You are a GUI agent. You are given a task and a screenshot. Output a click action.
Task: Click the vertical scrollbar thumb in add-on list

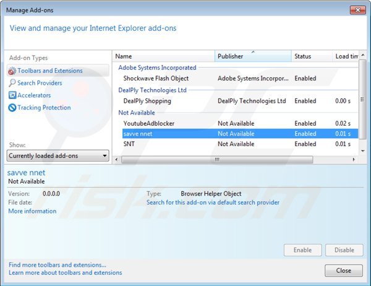point(362,100)
